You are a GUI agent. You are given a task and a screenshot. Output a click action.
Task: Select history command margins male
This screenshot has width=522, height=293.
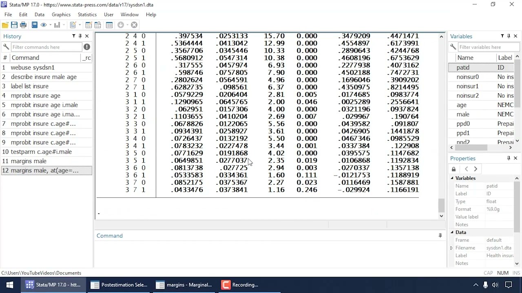[x=46, y=161]
